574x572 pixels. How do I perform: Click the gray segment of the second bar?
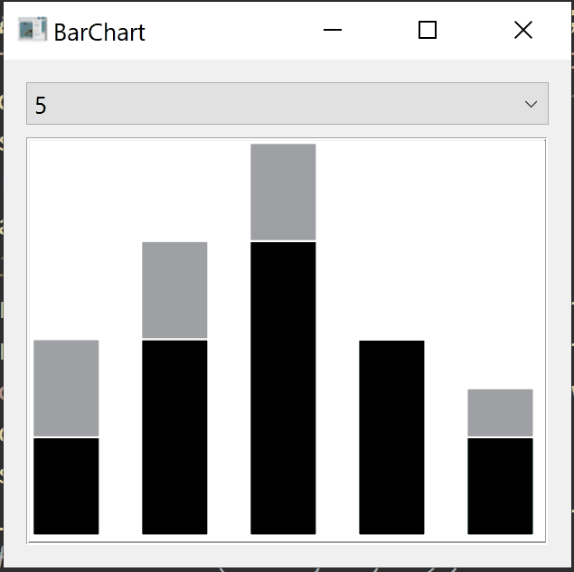pos(174,289)
